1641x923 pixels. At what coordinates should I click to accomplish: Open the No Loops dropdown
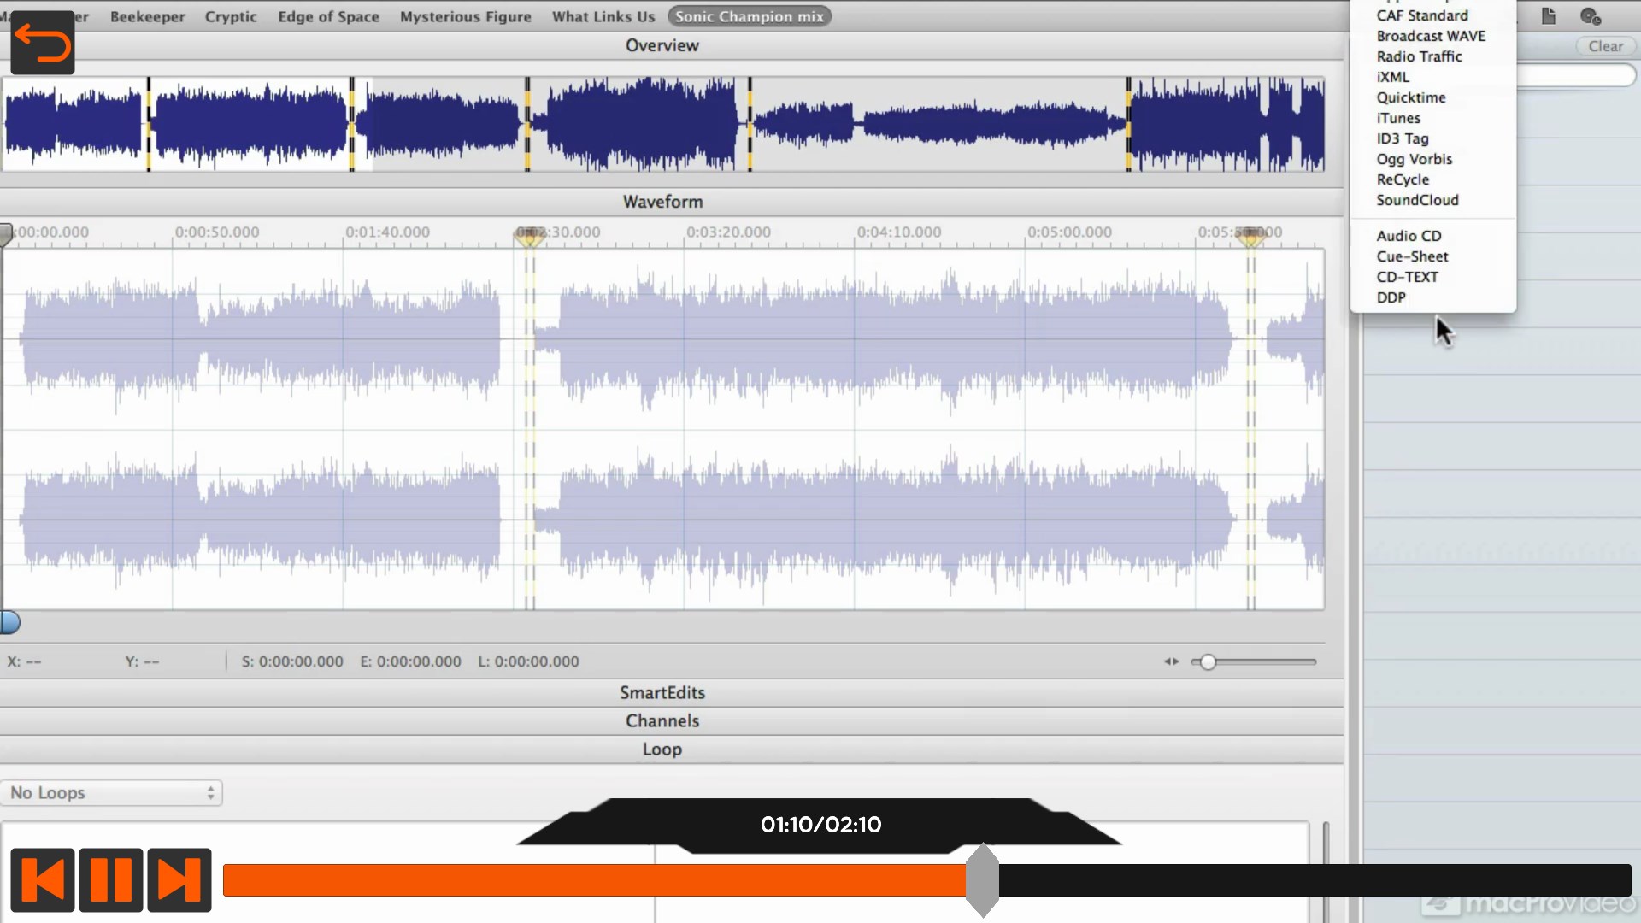[111, 793]
